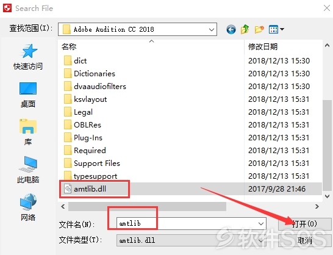Open Quick Access (快速访问) in sidebar

pos(28,57)
